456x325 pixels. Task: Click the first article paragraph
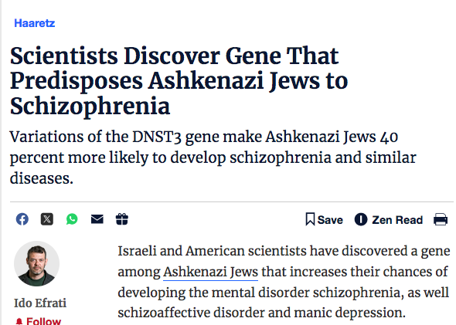284,282
